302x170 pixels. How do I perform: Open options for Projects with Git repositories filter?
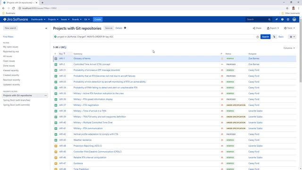(x=46, y=95)
